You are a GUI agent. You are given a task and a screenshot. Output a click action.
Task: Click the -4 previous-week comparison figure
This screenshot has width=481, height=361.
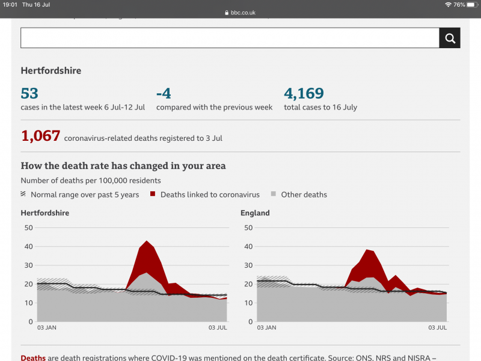163,93
